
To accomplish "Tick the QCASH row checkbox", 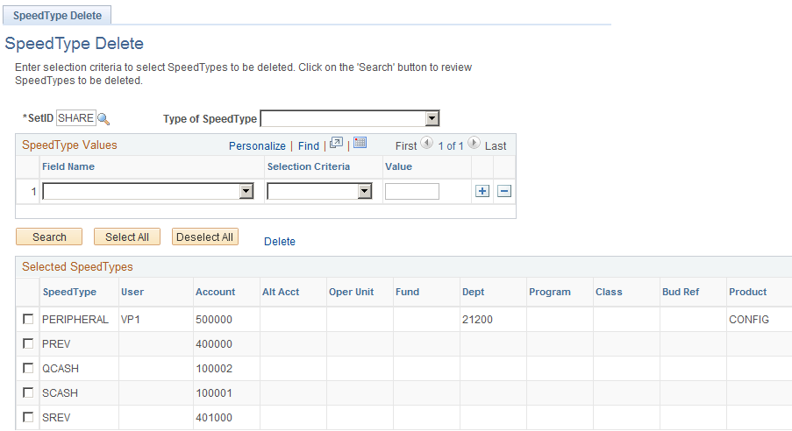I will [28, 368].
